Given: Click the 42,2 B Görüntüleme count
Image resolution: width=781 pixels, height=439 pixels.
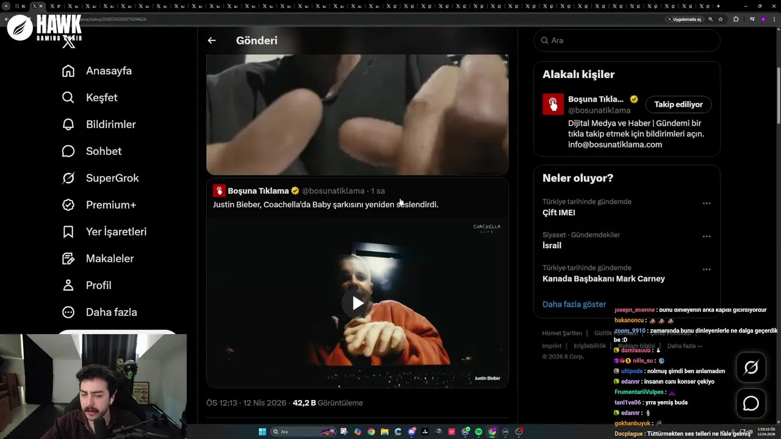Looking at the screenshot, I should click(x=328, y=403).
